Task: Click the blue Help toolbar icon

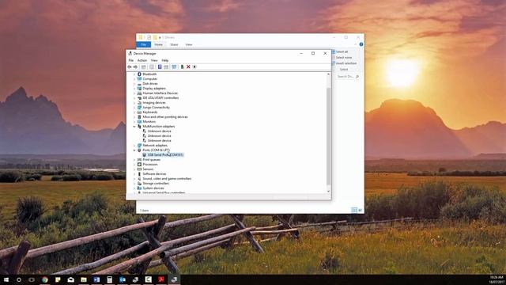Action: [x=160, y=66]
